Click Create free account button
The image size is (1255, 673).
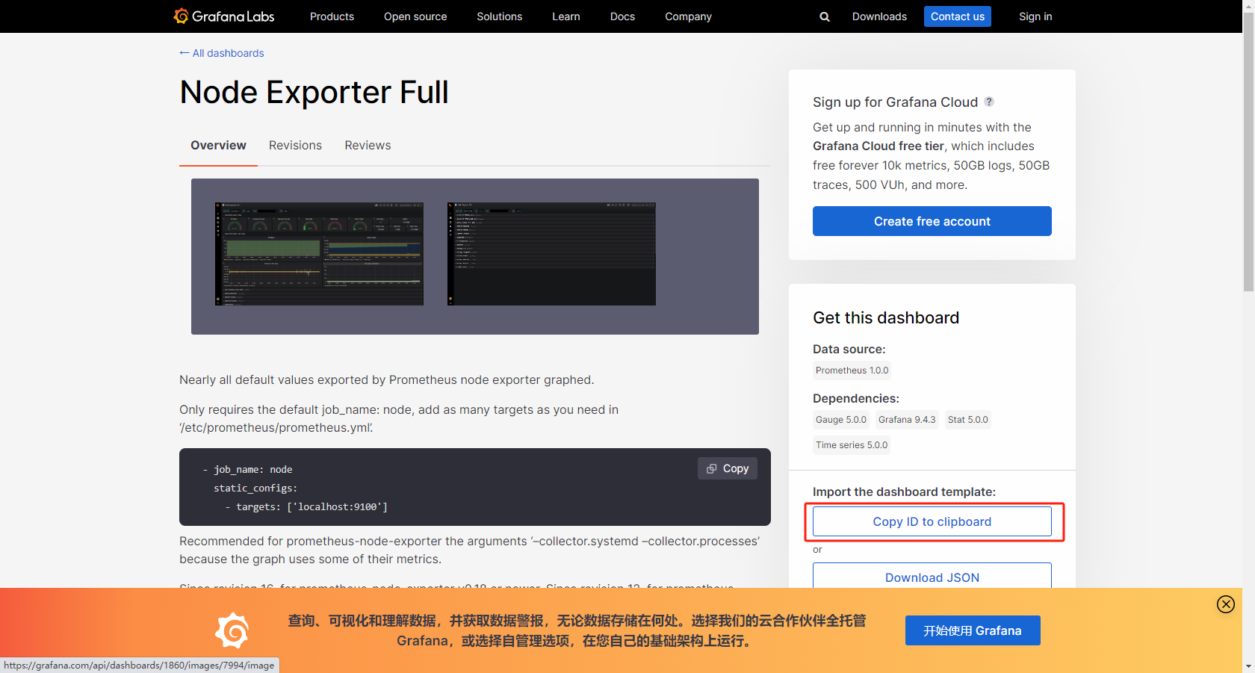tap(932, 221)
